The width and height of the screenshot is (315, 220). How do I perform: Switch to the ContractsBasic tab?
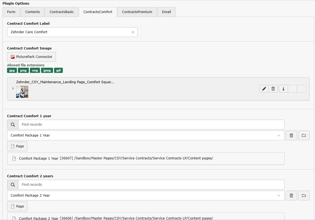click(61, 12)
